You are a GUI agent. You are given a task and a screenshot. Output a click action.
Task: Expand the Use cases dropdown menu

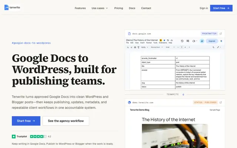tap(100, 8)
